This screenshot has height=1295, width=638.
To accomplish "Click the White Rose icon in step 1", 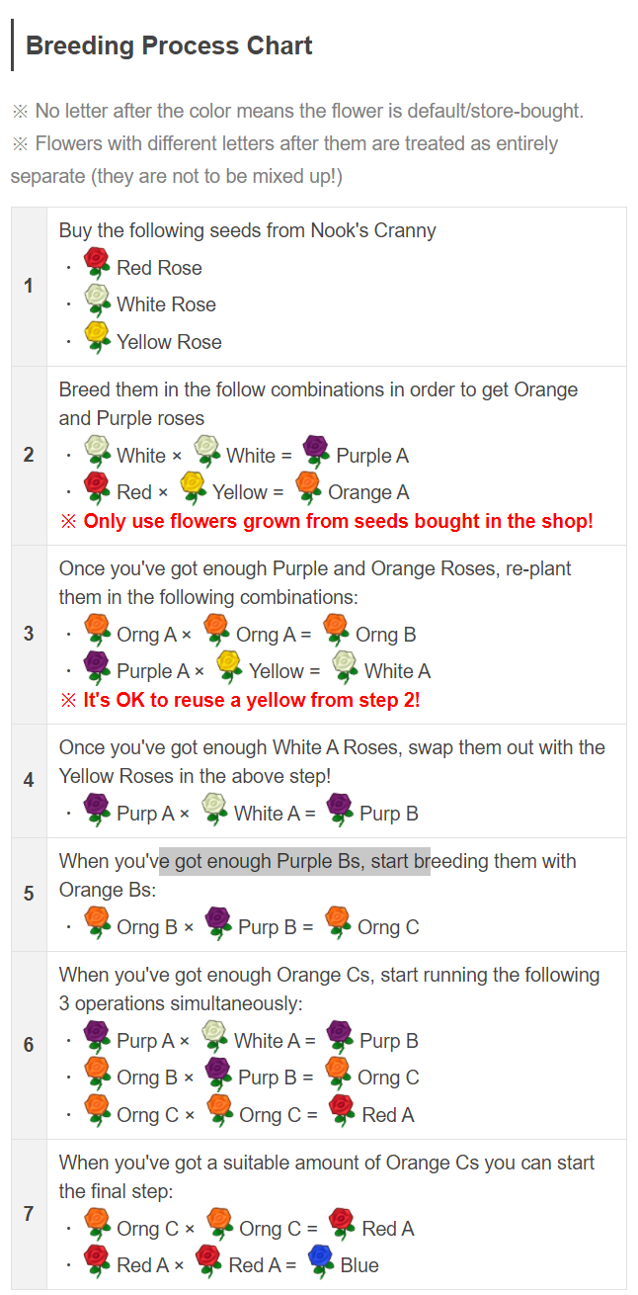I will pos(97,301).
